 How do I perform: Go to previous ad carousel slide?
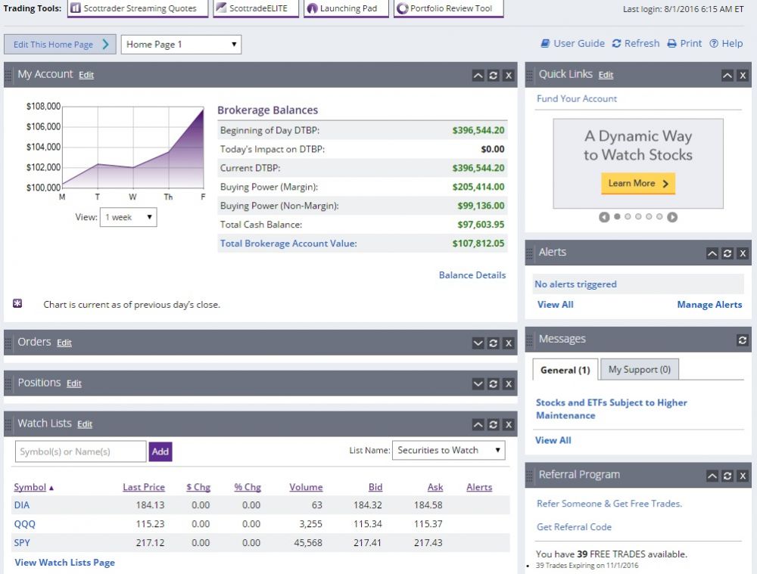tap(604, 217)
